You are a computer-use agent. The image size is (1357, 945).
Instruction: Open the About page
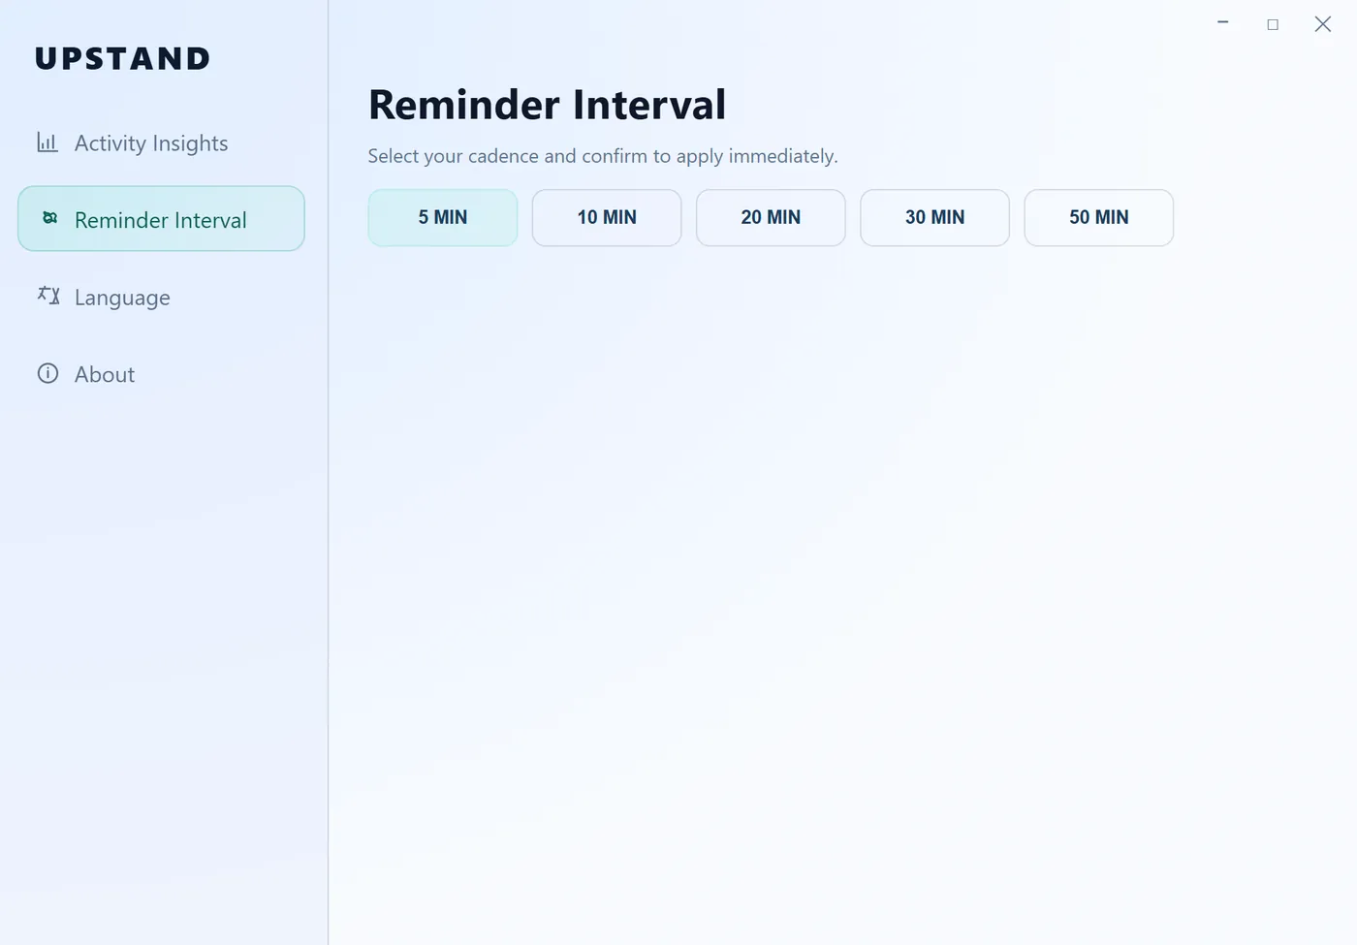click(x=104, y=374)
